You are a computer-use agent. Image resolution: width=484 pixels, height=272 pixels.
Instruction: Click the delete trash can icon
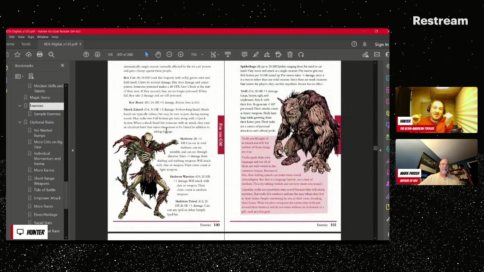tap(290, 54)
